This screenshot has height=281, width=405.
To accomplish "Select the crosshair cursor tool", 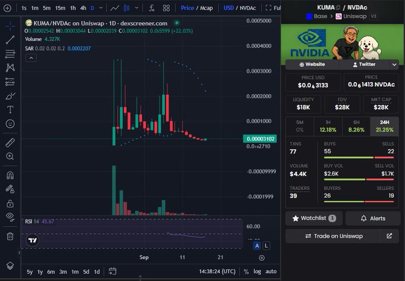I will (x=10, y=26).
